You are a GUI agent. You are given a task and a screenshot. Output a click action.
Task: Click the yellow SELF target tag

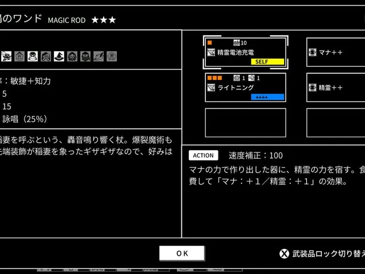click(267, 62)
